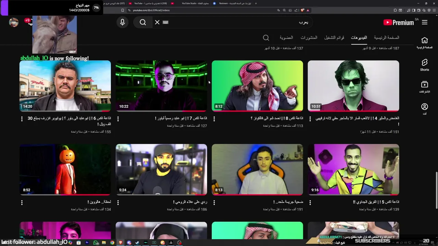Image resolution: width=438 pixels, height=246 pixels.
Task: Open the Brave Shields lion icon
Action: (x=302, y=10)
